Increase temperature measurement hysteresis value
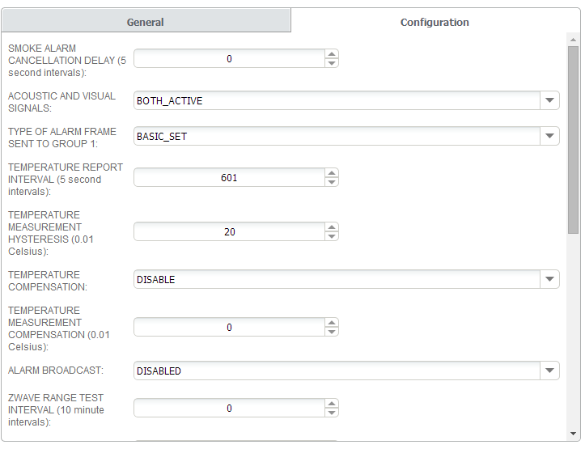The image size is (585, 449). tap(331, 227)
